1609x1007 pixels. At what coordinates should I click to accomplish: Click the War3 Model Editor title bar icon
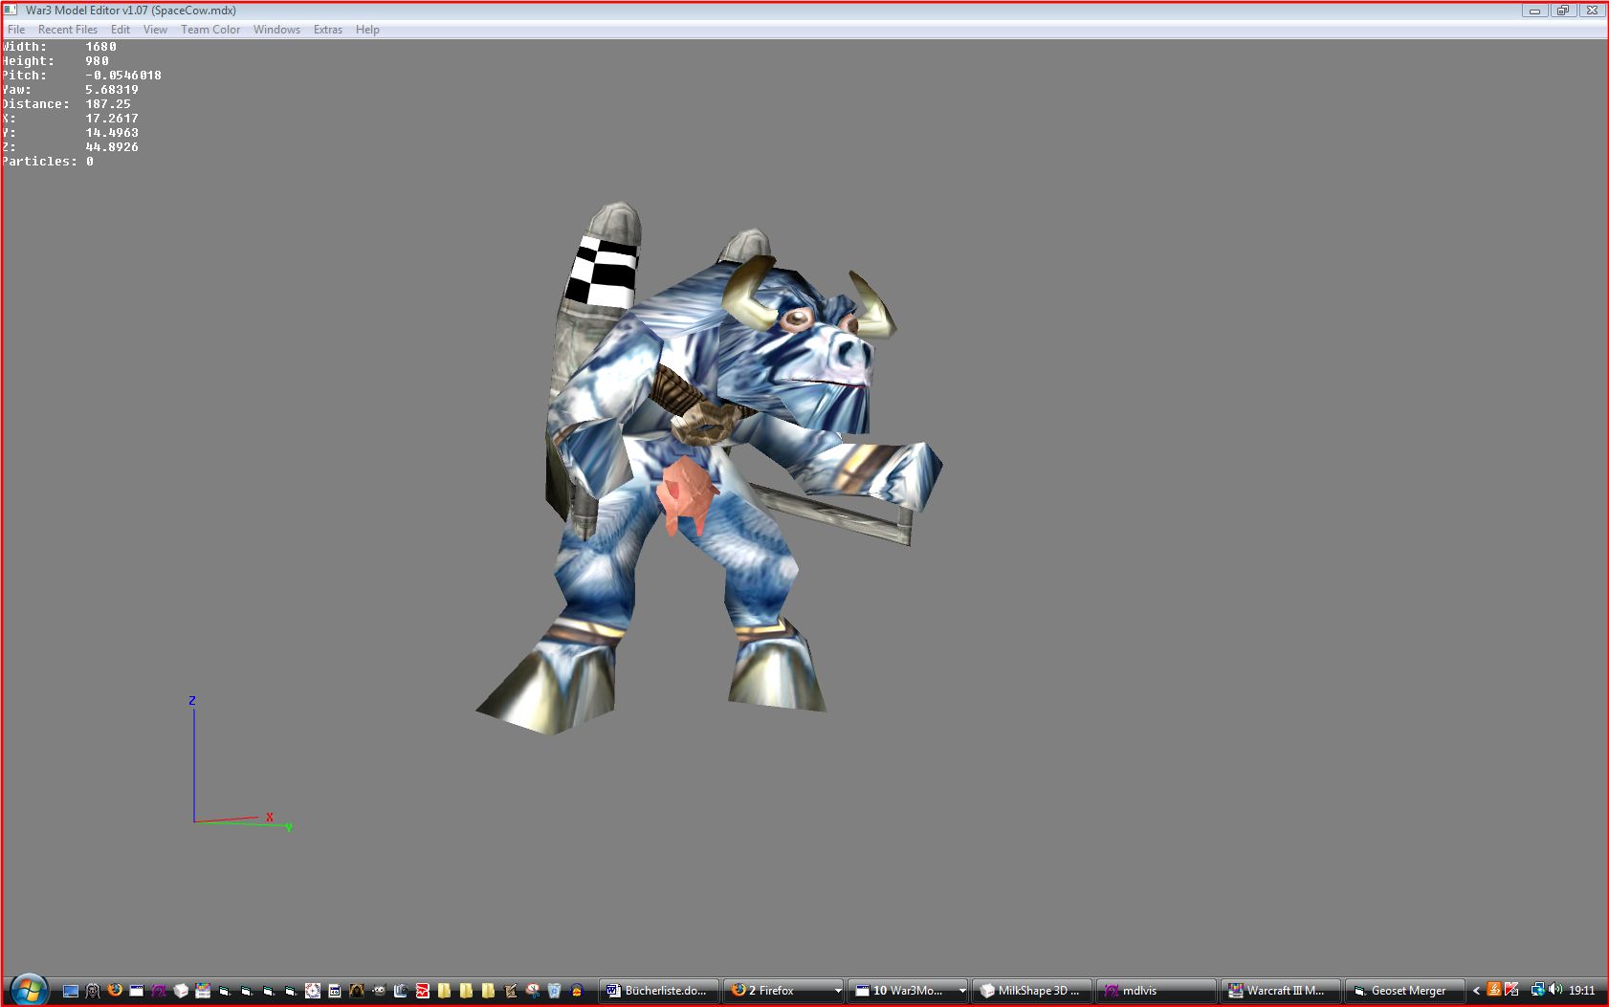pyautogui.click(x=11, y=10)
